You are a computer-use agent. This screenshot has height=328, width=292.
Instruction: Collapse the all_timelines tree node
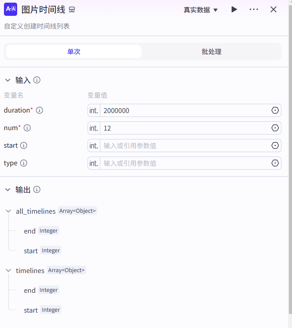[x=8, y=211]
